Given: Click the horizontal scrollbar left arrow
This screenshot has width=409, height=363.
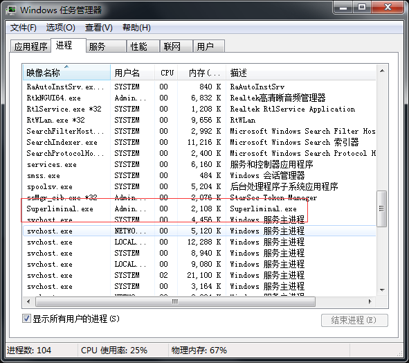Looking at the screenshot, I should pos(28,301).
